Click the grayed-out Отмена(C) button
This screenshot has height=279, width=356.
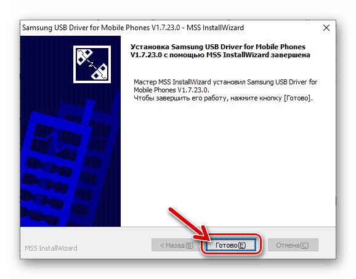[293, 245]
